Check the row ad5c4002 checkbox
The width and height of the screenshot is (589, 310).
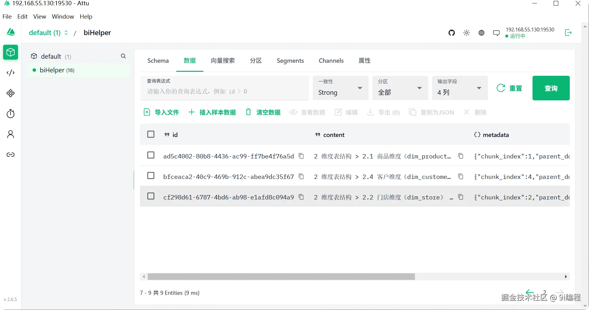[x=151, y=155]
